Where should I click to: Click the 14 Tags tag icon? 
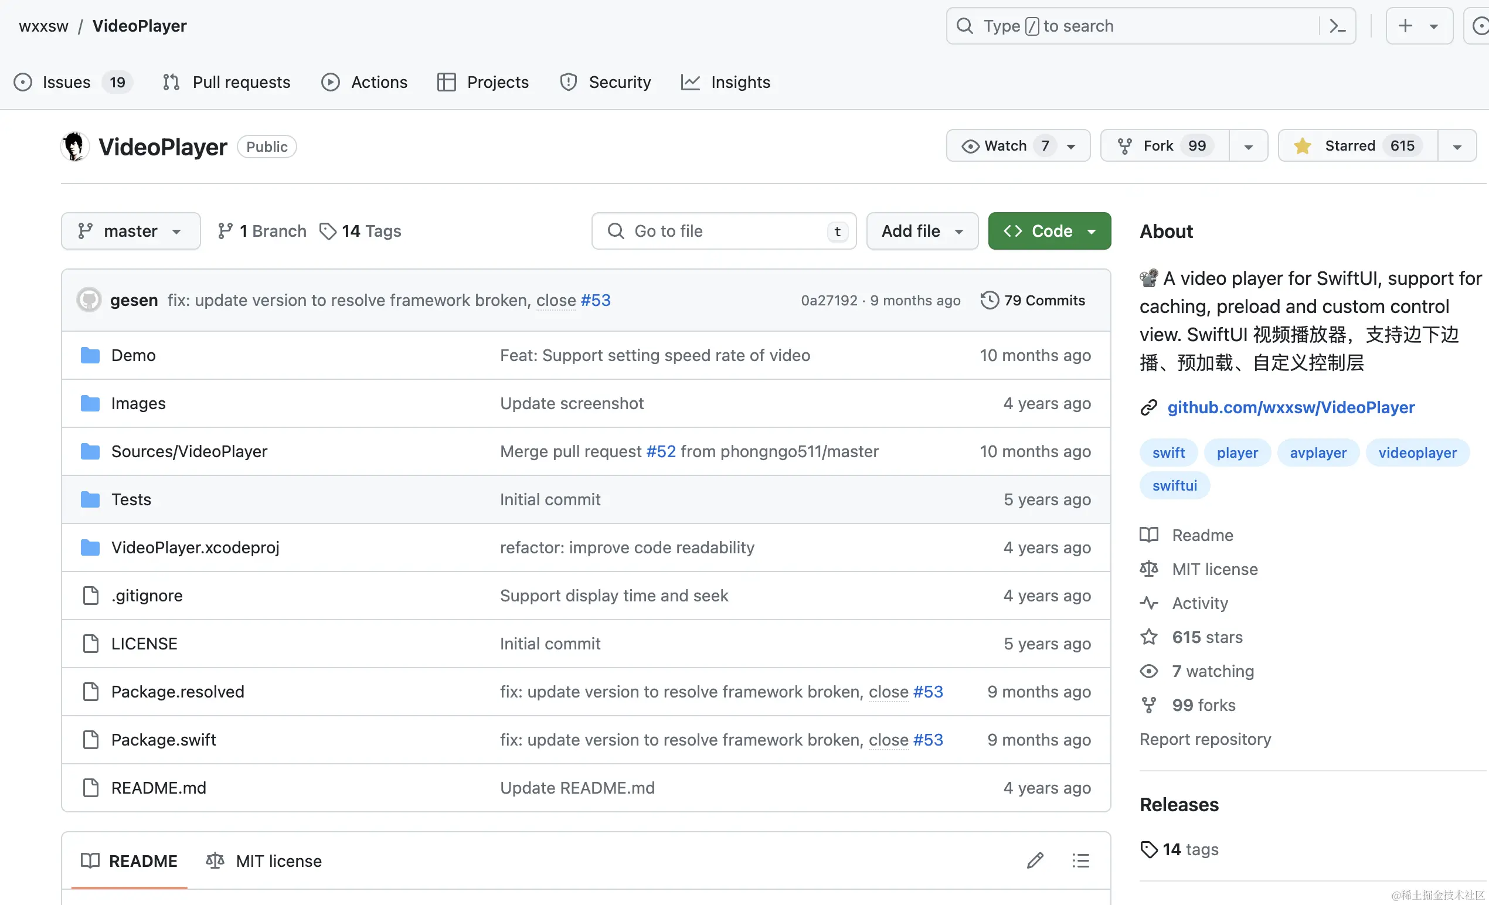tap(328, 232)
